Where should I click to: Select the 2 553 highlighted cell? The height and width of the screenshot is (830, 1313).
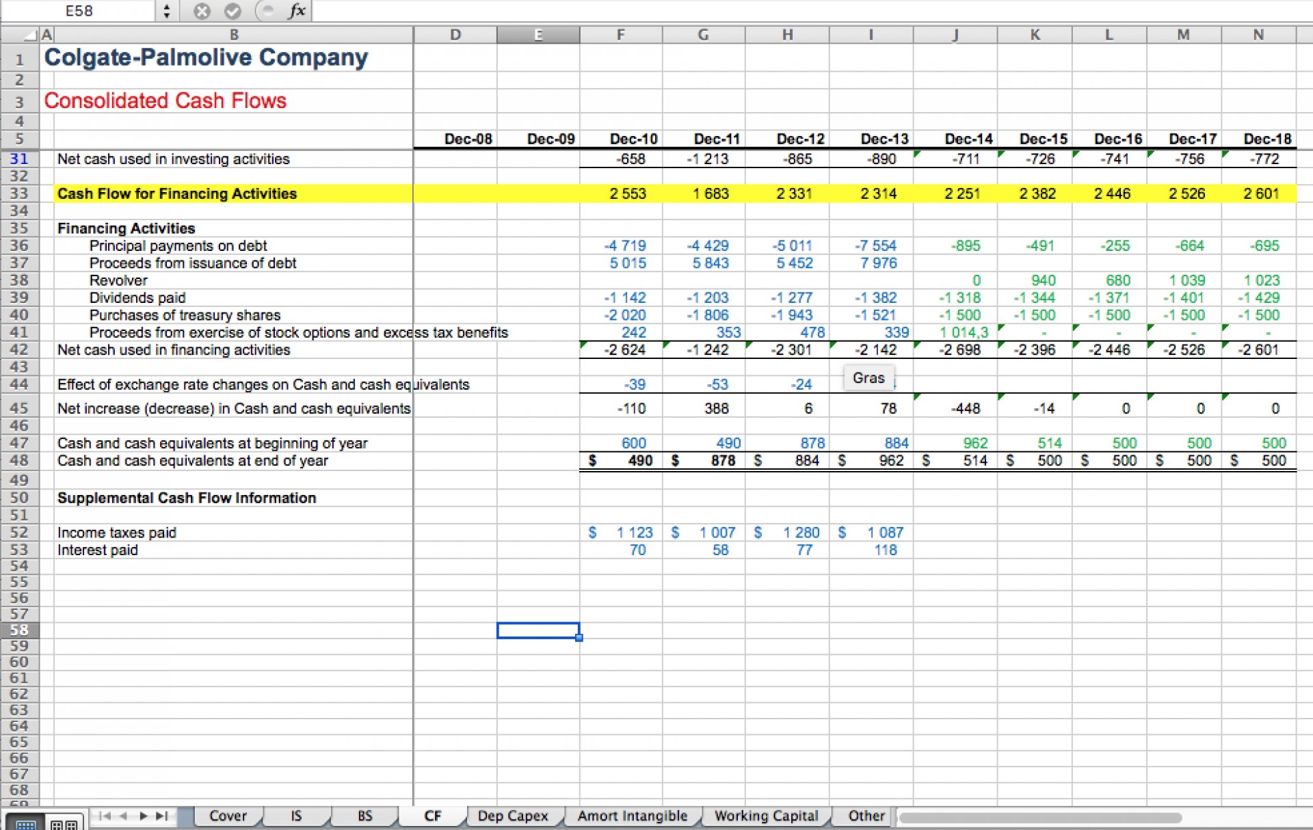(620, 193)
